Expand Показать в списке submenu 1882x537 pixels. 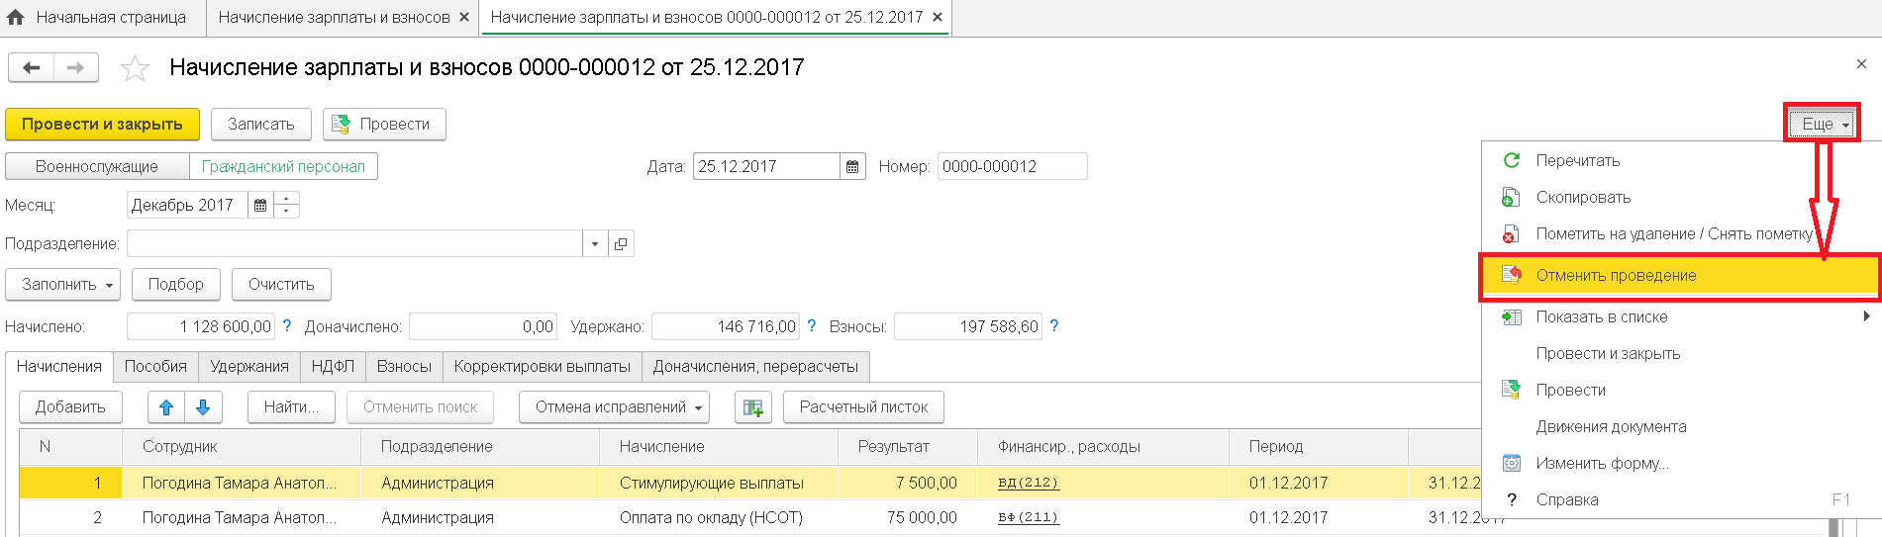(1680, 316)
